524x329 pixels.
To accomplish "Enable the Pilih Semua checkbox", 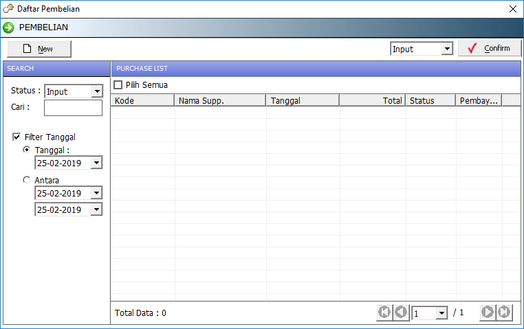I will click(x=118, y=85).
